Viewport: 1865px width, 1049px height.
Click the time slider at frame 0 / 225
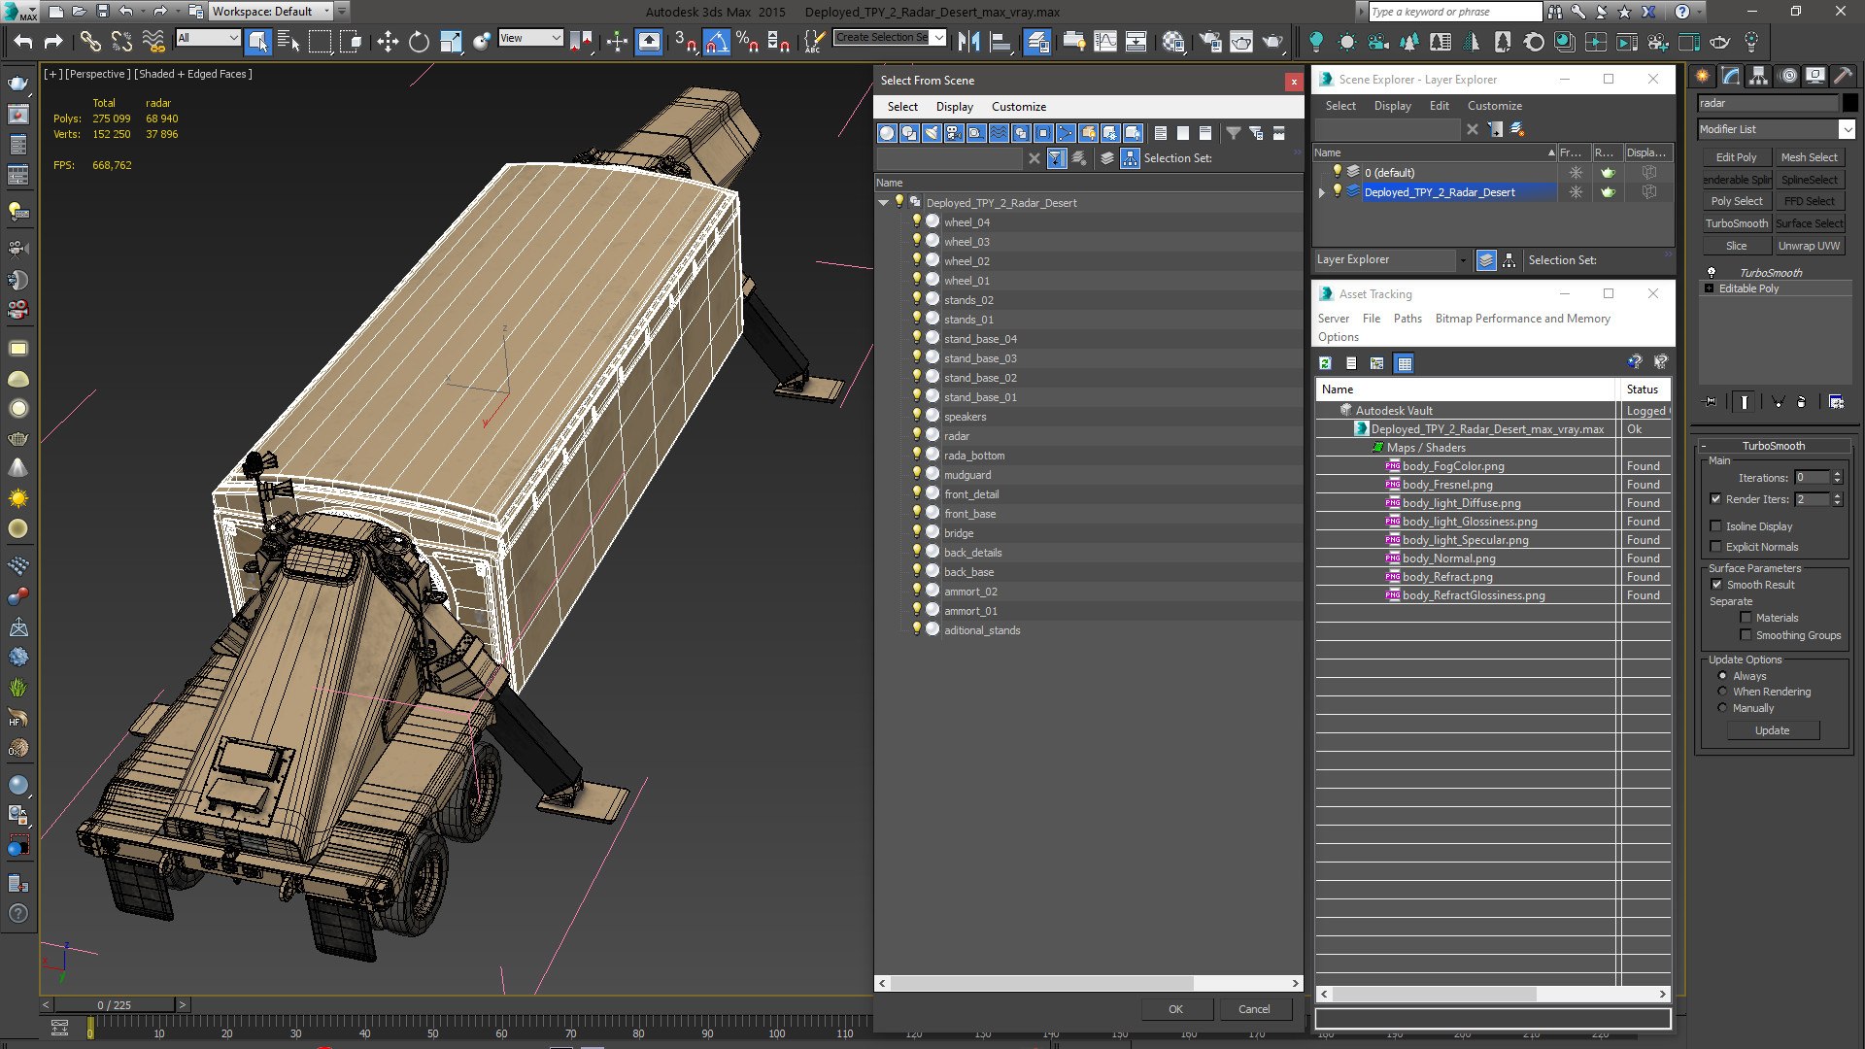tap(114, 1005)
